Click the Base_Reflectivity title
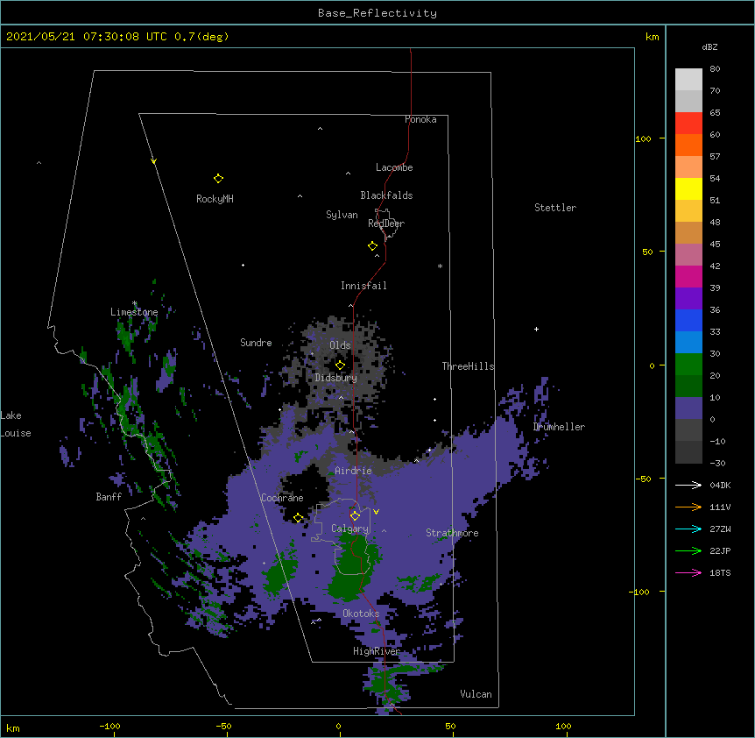Image resolution: width=755 pixels, height=738 pixels. pos(377,13)
